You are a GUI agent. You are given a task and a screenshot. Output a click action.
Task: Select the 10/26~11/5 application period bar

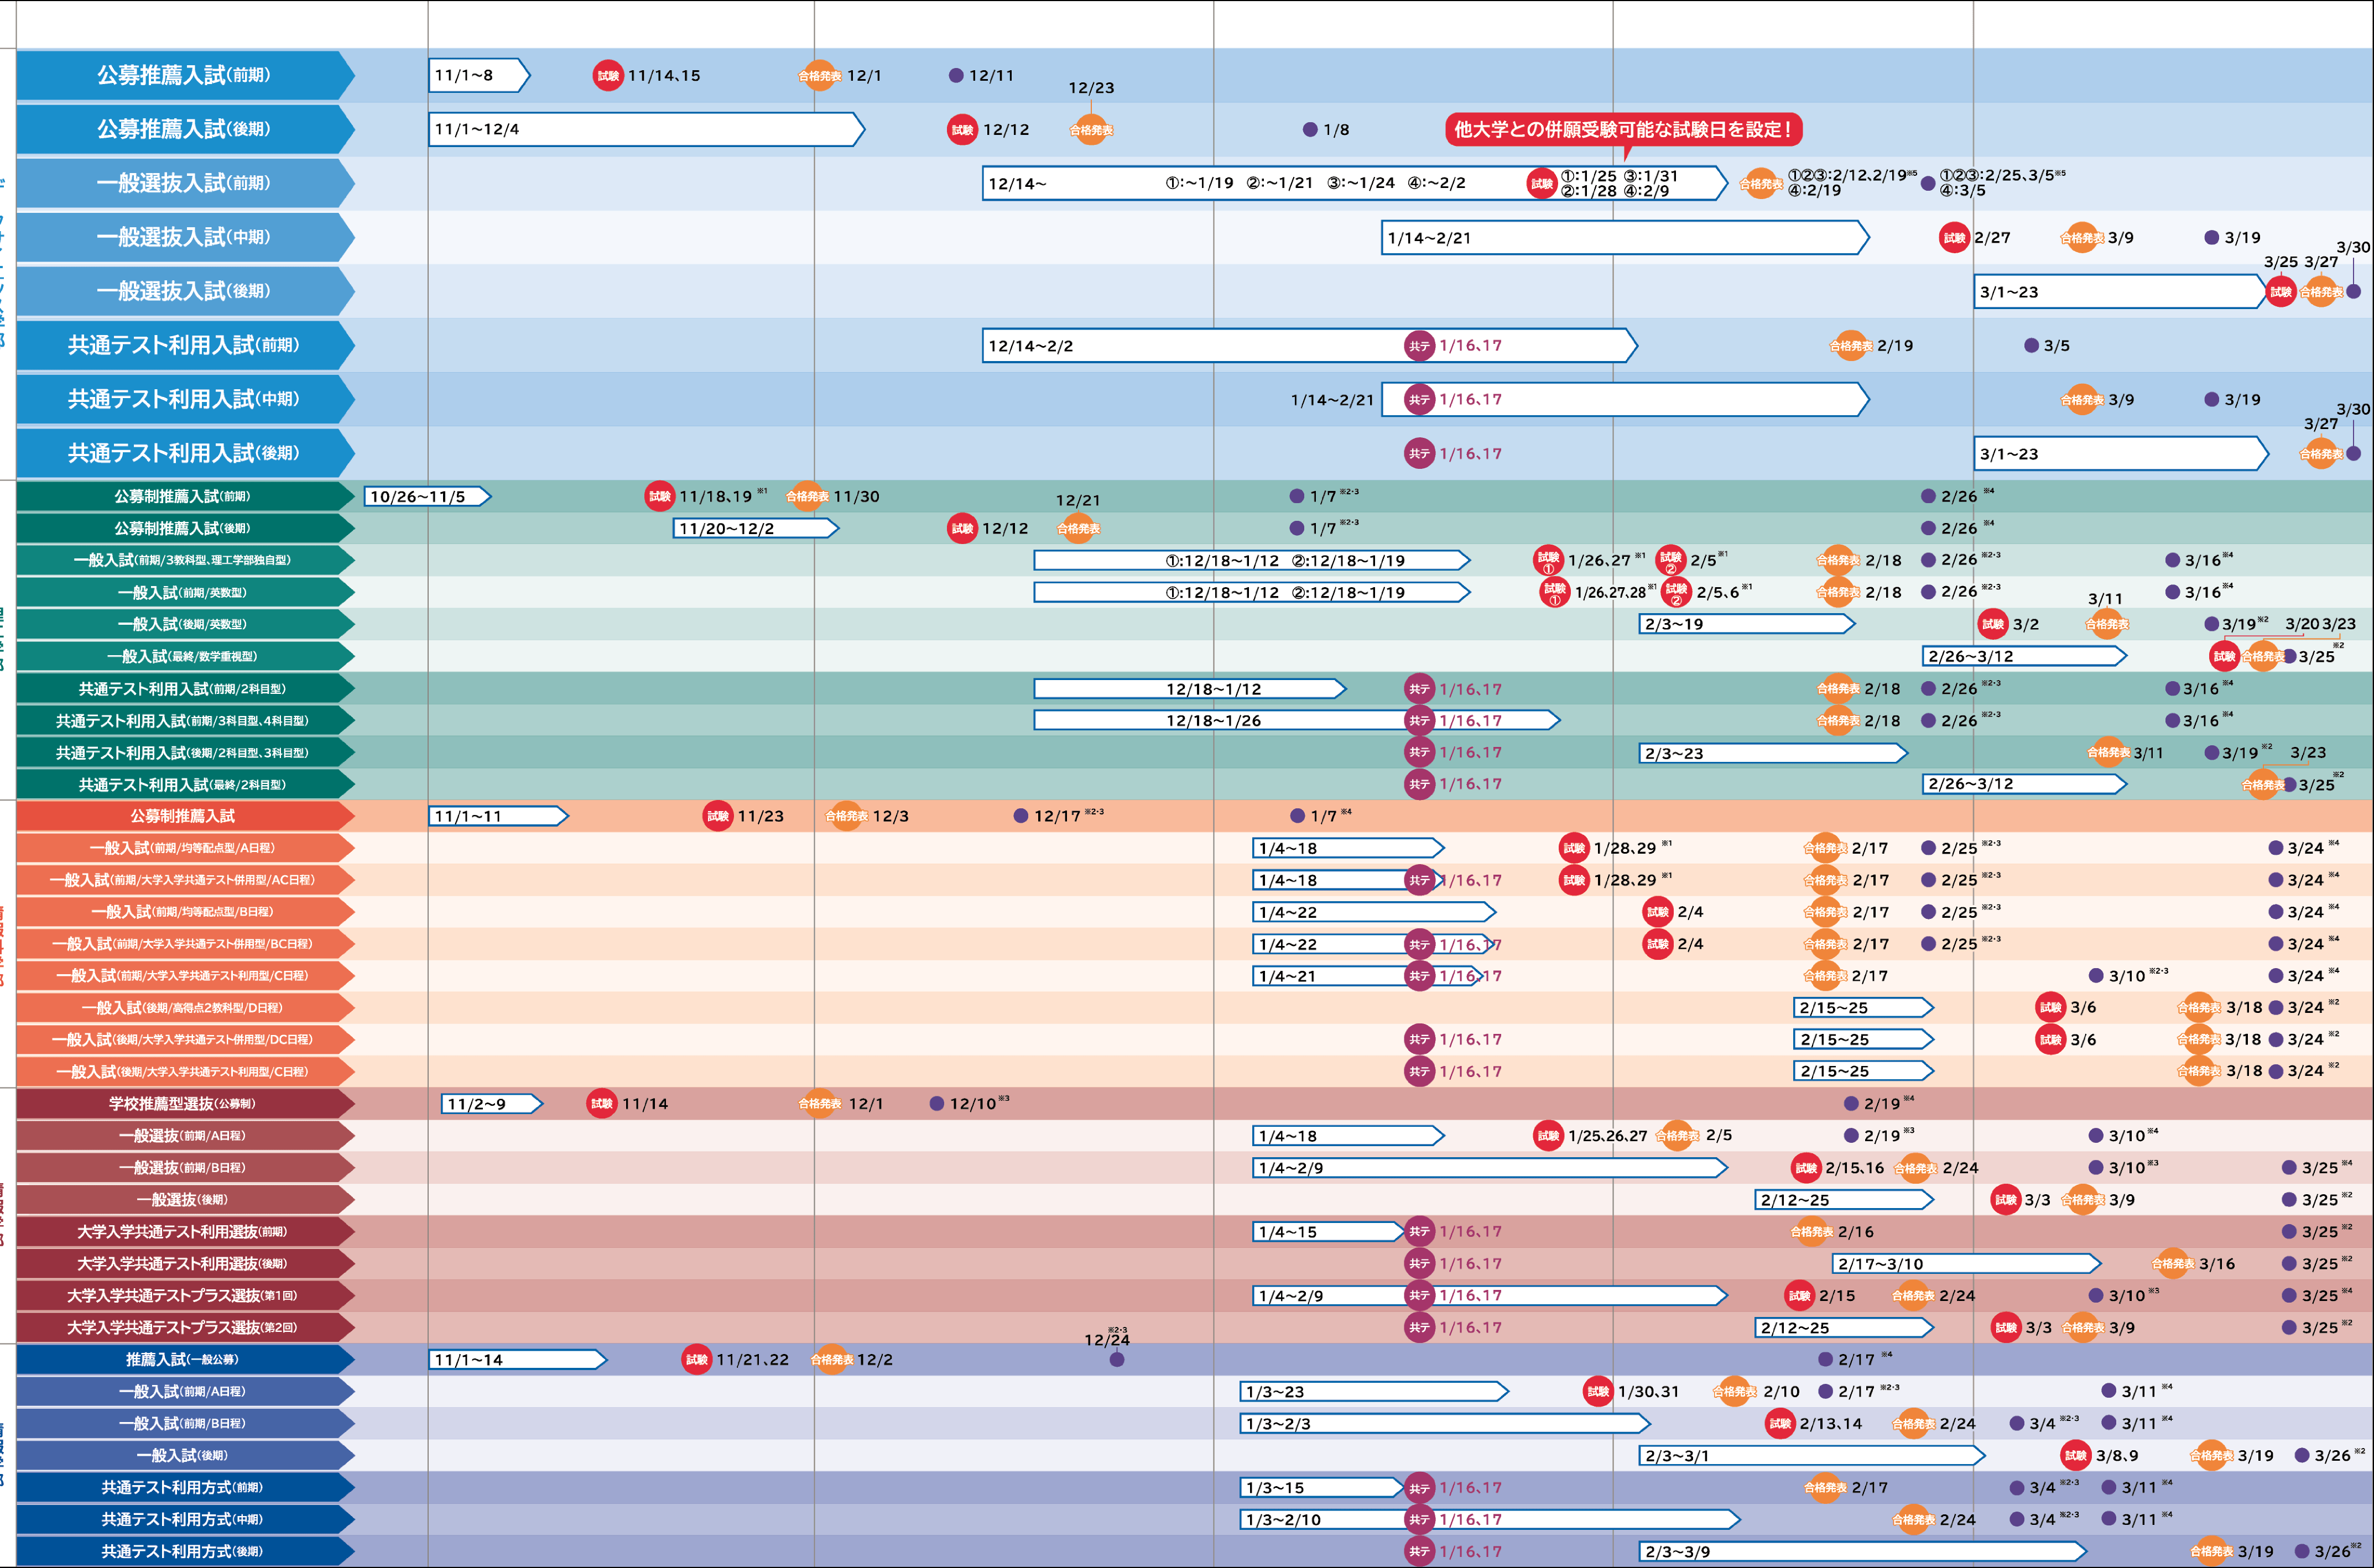pyautogui.click(x=428, y=496)
